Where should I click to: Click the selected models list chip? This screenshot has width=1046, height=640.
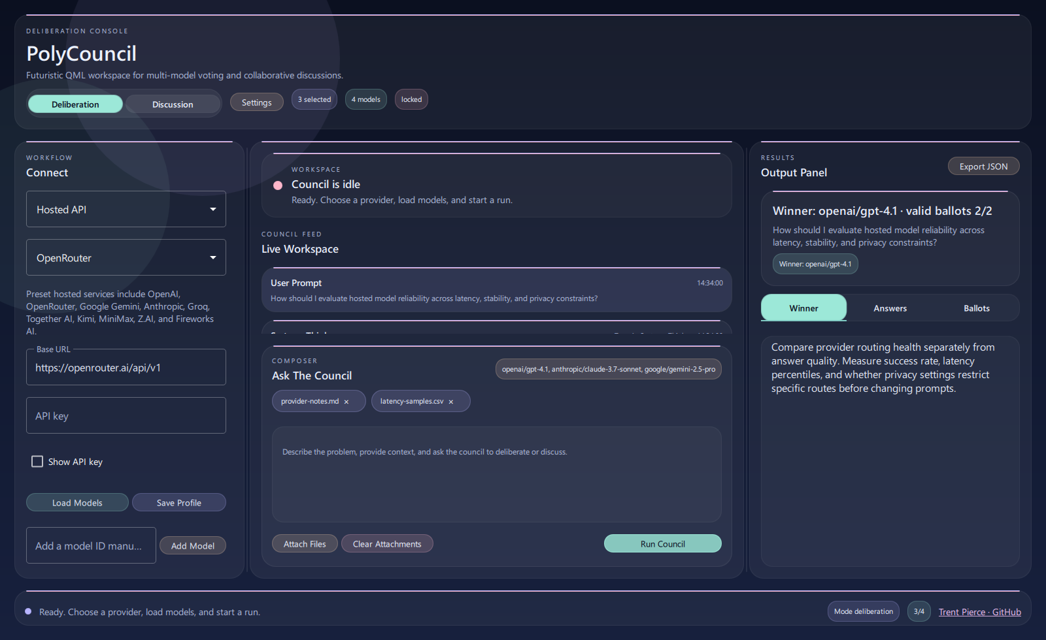click(x=609, y=369)
